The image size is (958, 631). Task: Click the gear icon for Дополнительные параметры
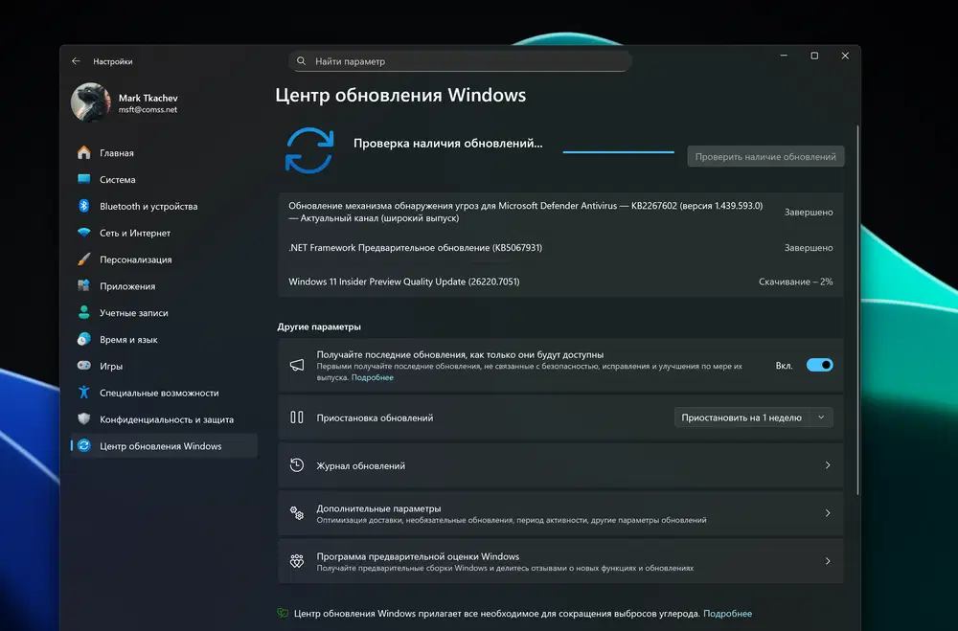pos(300,512)
